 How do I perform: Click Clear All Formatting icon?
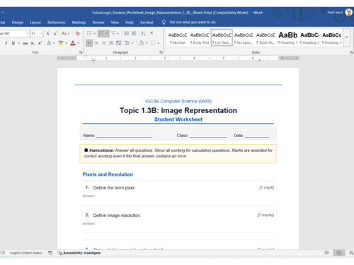point(77,33)
